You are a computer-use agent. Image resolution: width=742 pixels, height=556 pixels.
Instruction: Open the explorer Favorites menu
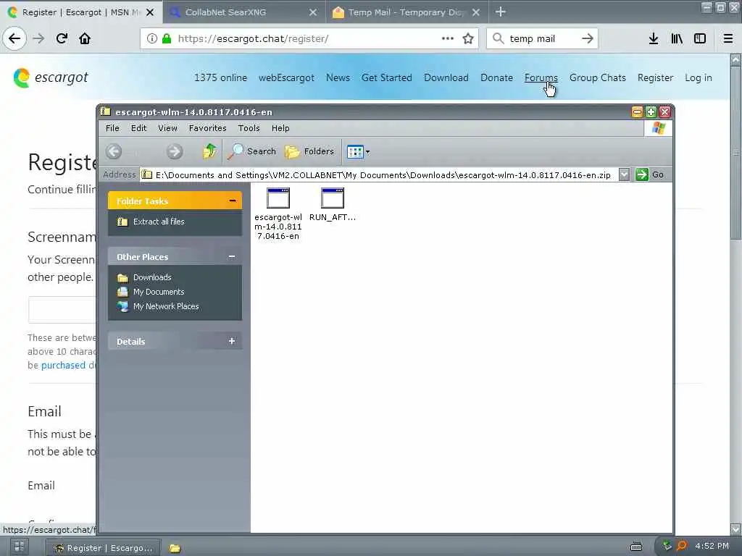207,128
